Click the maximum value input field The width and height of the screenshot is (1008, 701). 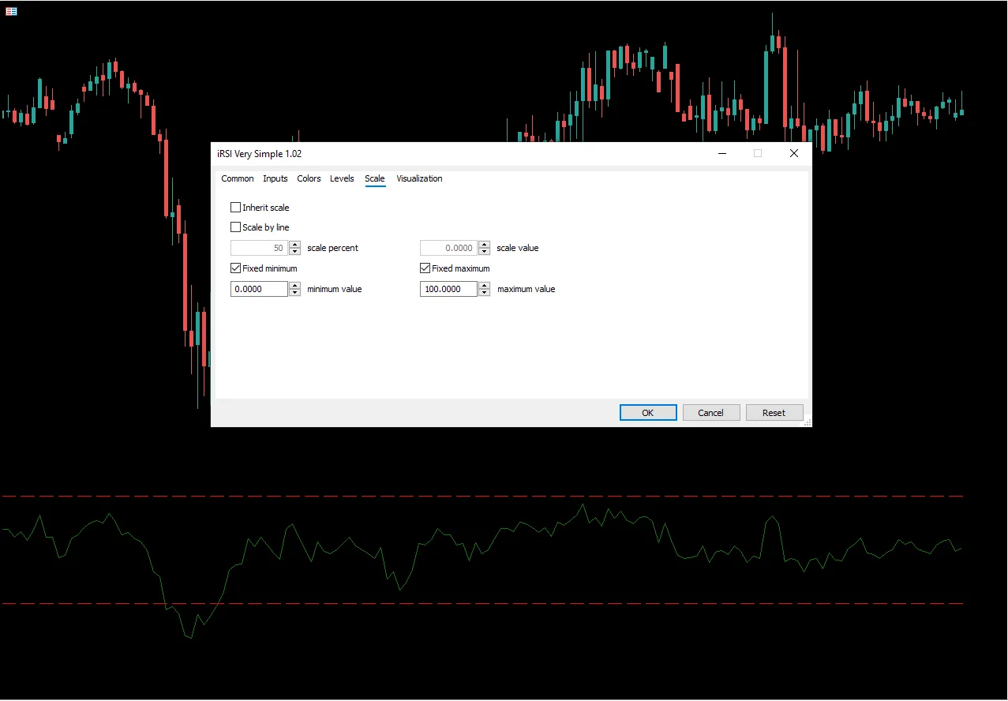(448, 289)
